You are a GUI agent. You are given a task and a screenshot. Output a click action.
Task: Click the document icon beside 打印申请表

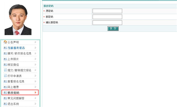(5, 75)
